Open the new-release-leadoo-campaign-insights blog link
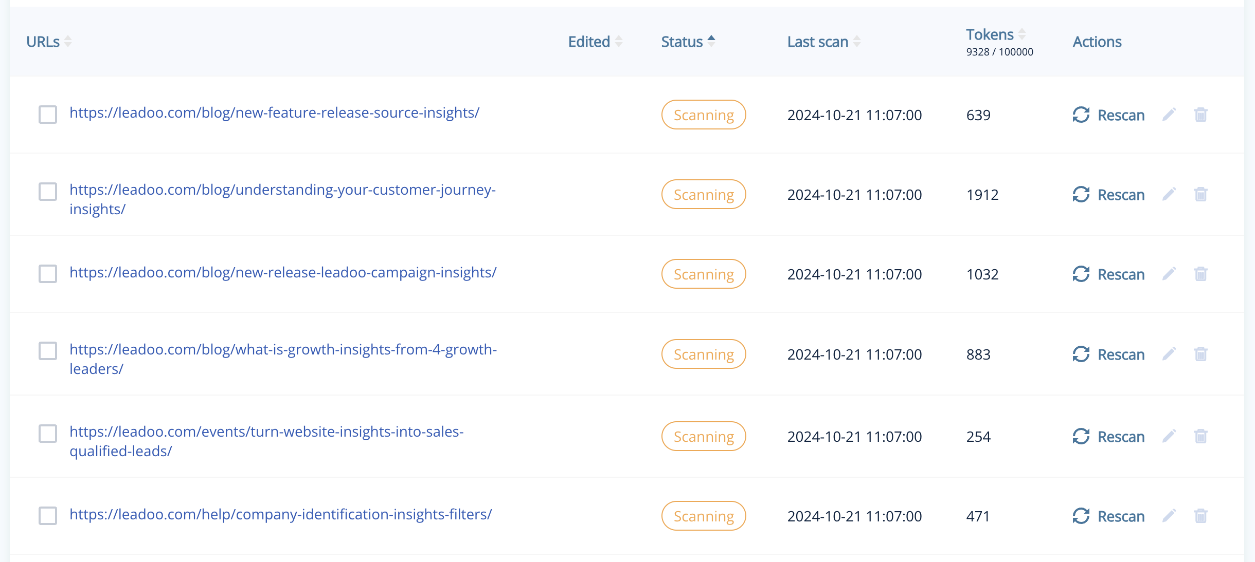 coord(282,273)
